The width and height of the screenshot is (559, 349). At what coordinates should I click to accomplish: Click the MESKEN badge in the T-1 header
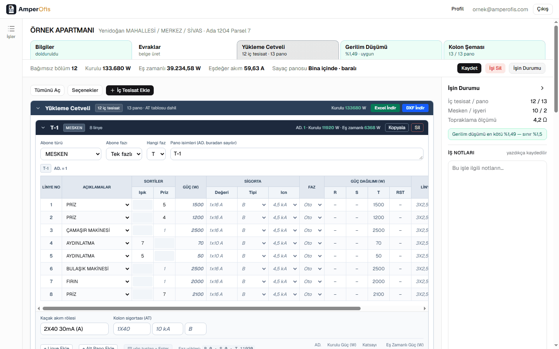click(x=74, y=128)
